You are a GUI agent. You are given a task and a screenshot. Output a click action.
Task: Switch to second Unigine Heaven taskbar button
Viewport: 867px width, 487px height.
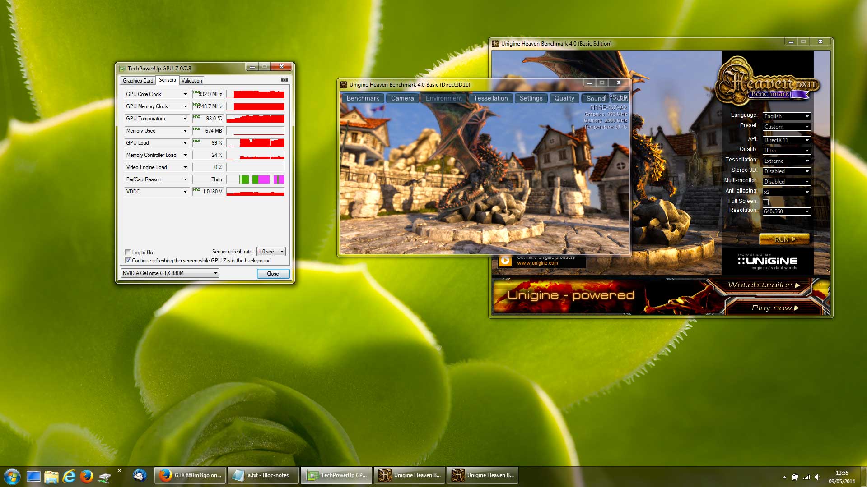[483, 475]
